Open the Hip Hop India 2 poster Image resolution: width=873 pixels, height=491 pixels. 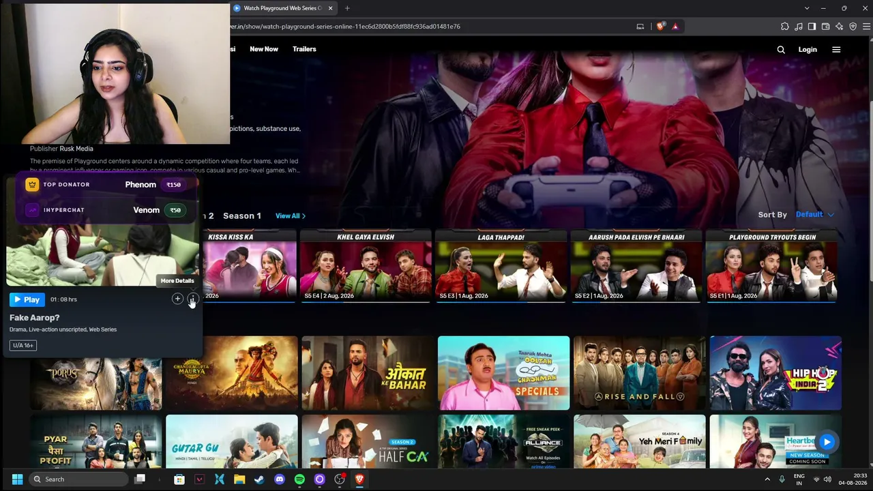point(775,373)
